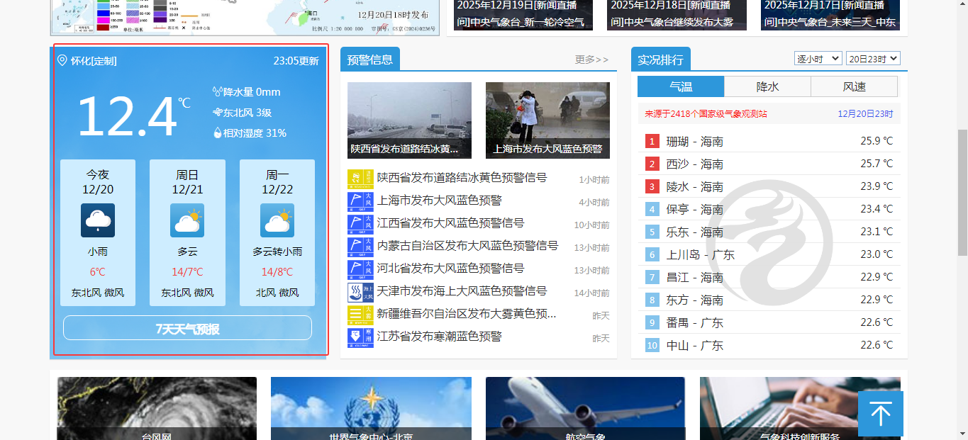
Task: Open 江西省发布大风蓝色预警信号 link
Action: 450,223
